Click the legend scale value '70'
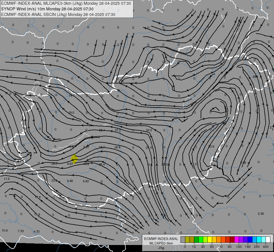This screenshot has width=274, height=252. (221, 247)
